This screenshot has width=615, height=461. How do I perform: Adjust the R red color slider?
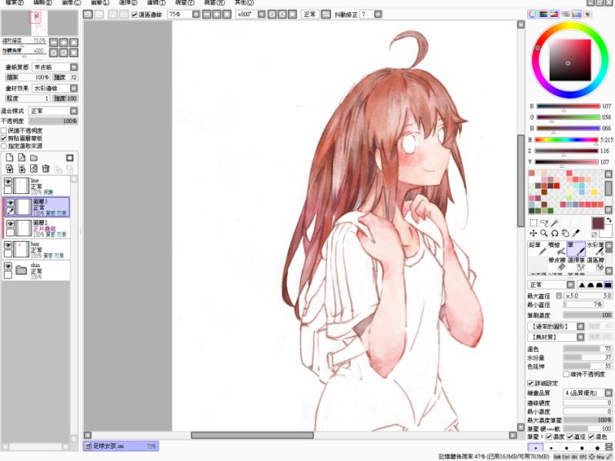click(568, 106)
